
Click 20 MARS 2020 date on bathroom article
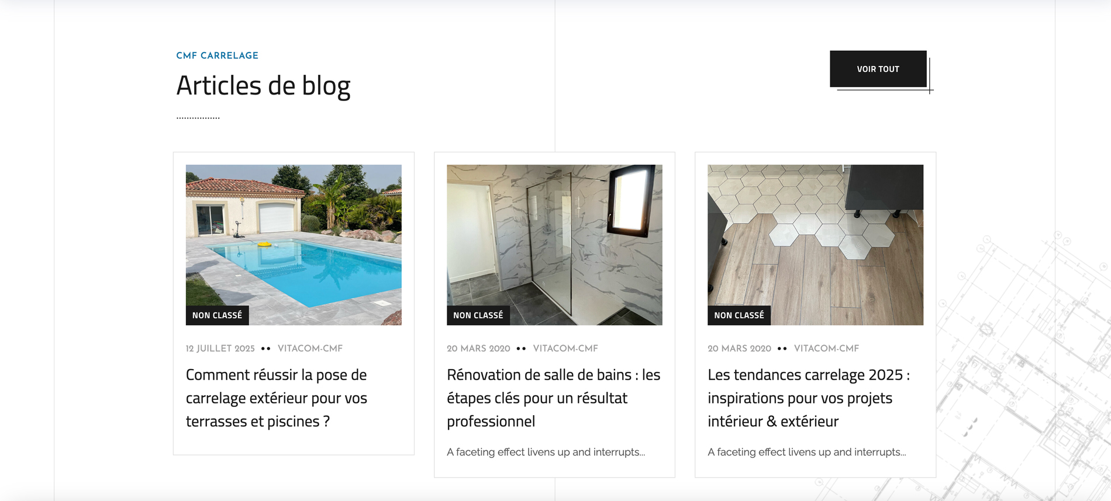(478, 349)
